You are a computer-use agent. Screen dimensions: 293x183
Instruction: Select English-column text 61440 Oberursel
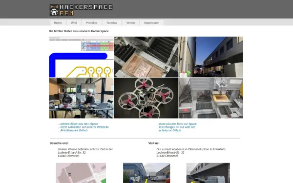pos(167,156)
